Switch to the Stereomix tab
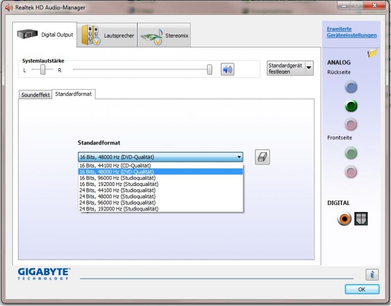The image size is (391, 306). click(x=164, y=35)
